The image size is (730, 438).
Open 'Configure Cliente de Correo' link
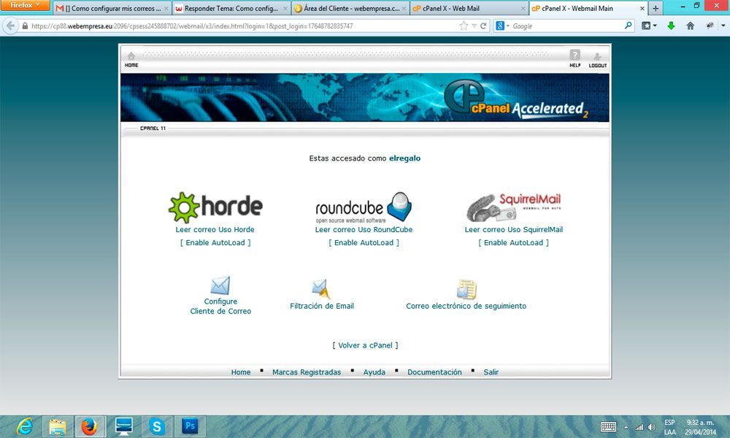(220, 307)
